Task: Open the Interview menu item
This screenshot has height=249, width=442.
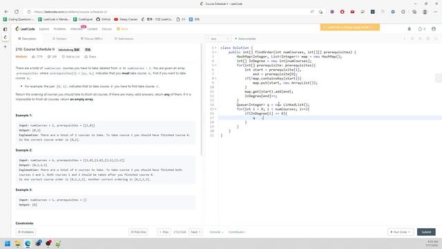Action: coord(76,29)
